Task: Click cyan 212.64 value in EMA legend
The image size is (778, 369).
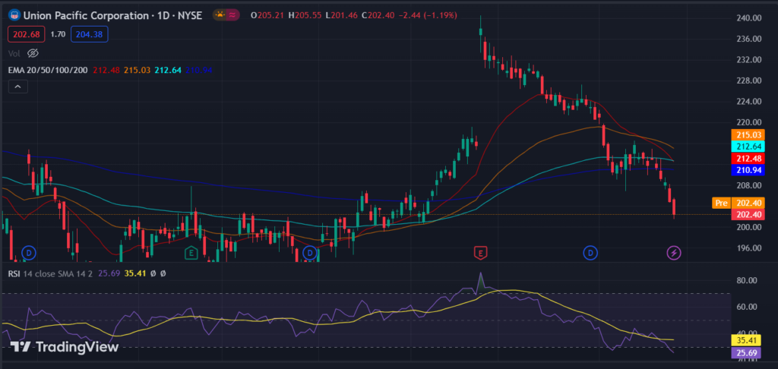Action: 167,70
